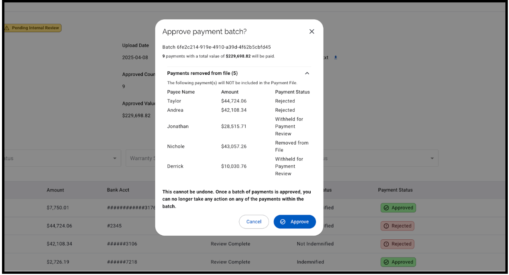
Task: Select the $7,750.01 amount cell
Action: point(58,208)
